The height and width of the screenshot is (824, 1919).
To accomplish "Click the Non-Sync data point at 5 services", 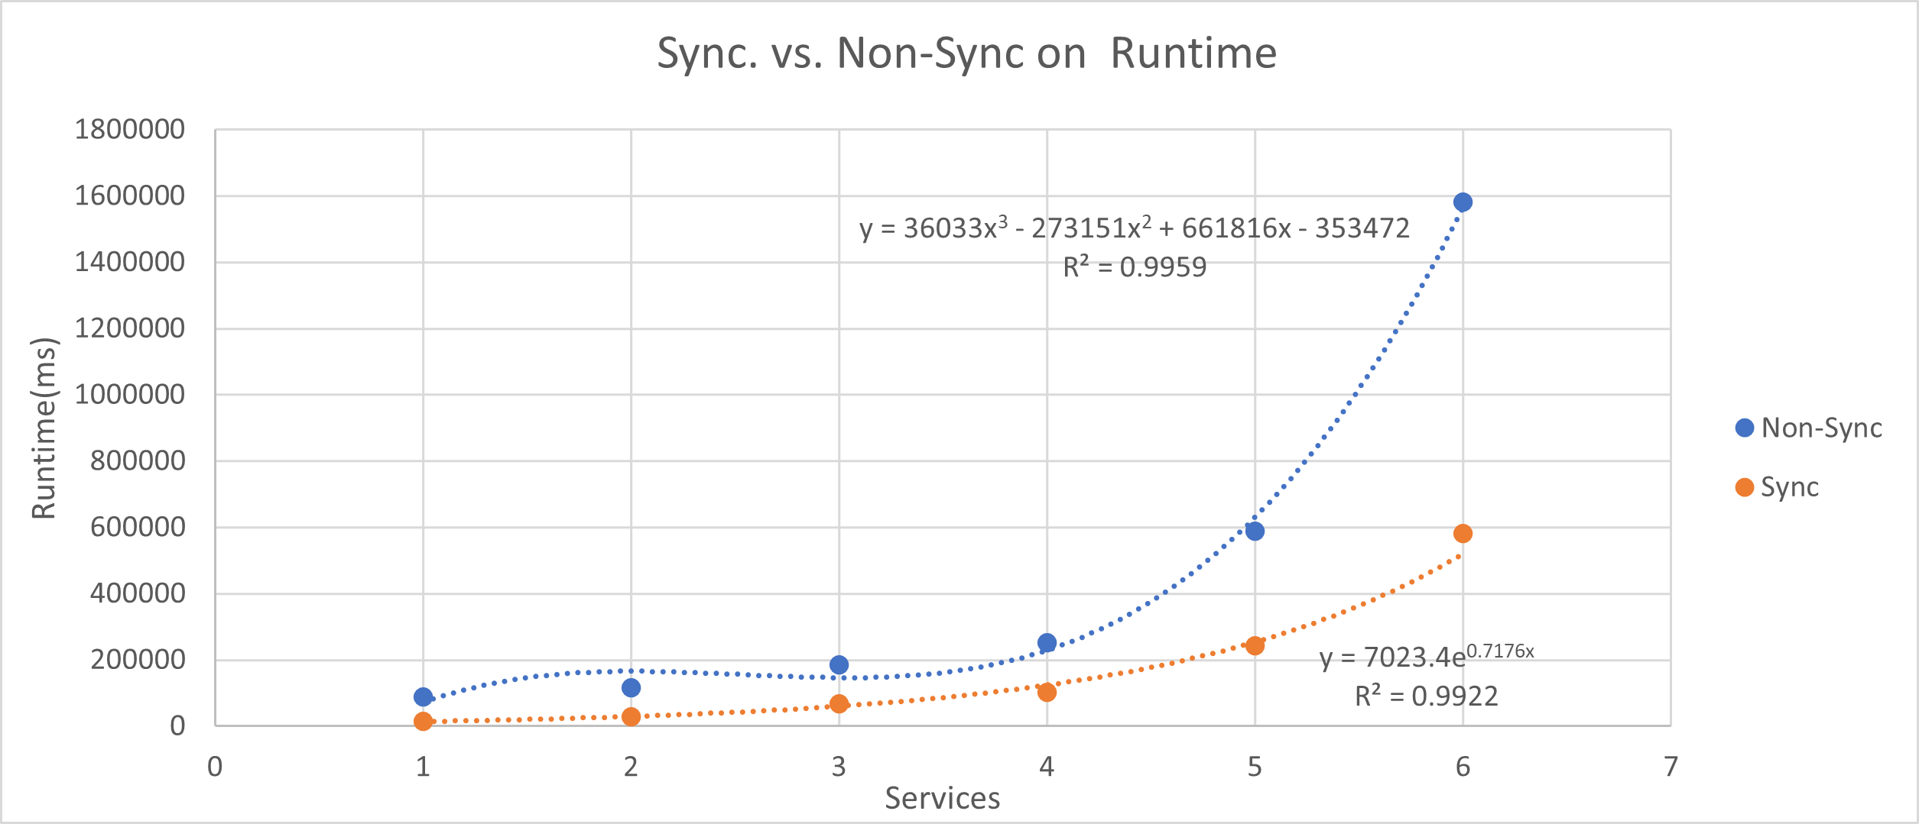I will [1255, 532].
